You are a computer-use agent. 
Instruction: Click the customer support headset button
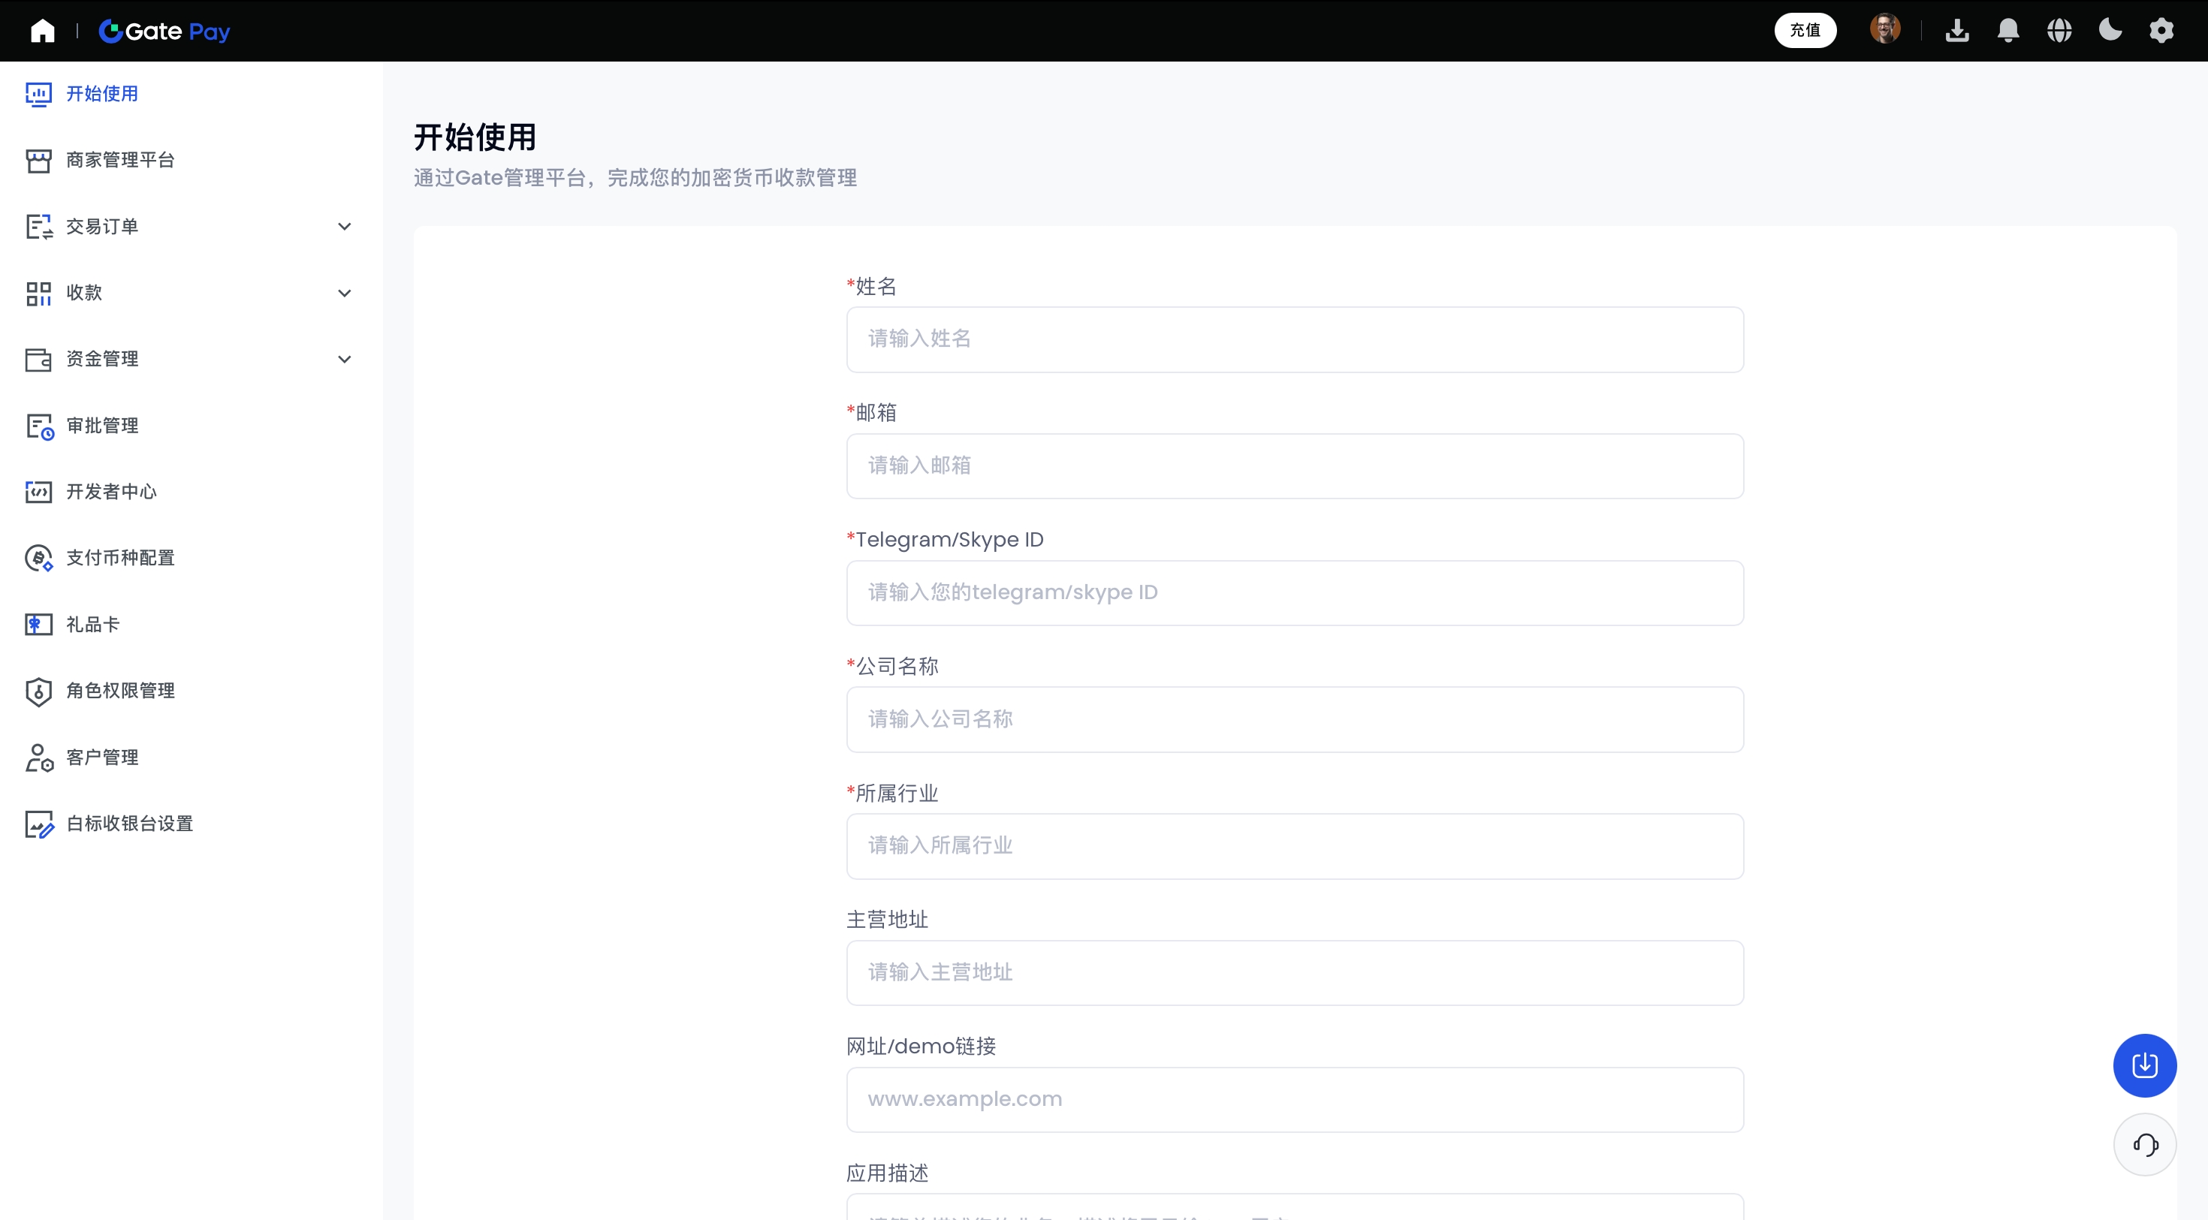tap(2145, 1145)
